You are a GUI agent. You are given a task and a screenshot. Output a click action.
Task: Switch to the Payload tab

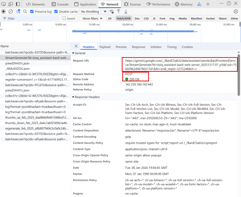click(x=105, y=47)
